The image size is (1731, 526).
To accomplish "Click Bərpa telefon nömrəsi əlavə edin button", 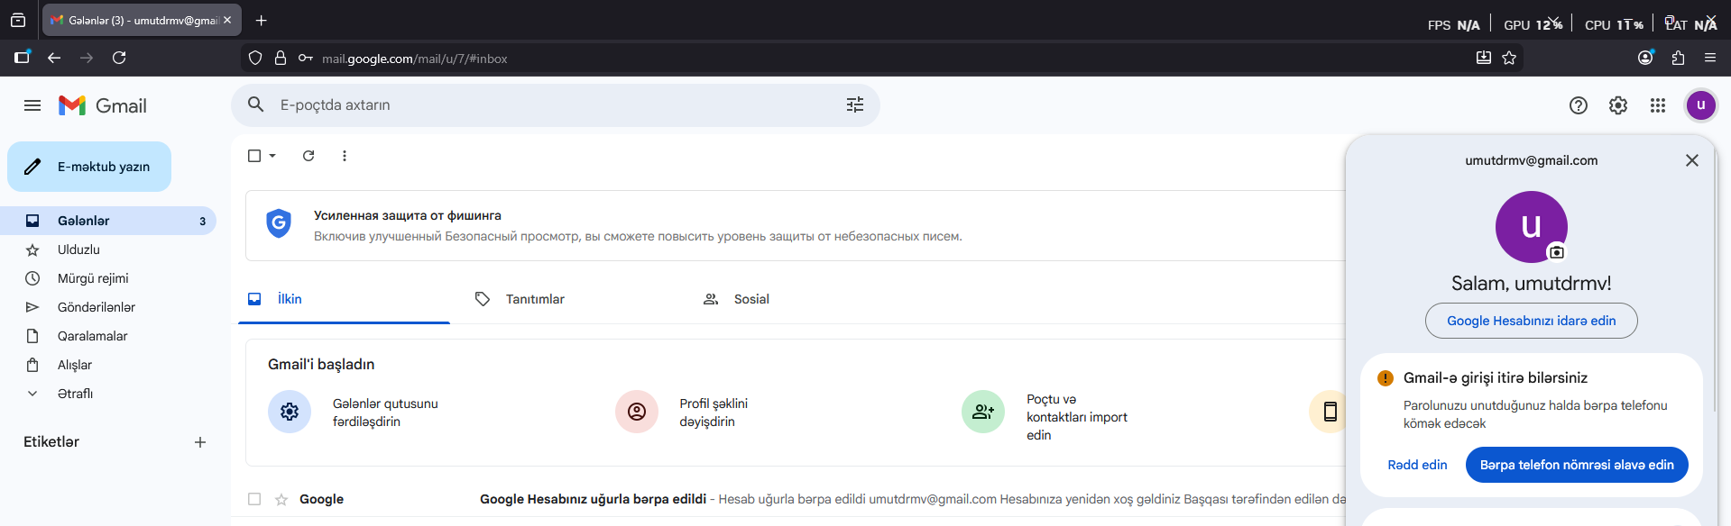I will tap(1577, 465).
